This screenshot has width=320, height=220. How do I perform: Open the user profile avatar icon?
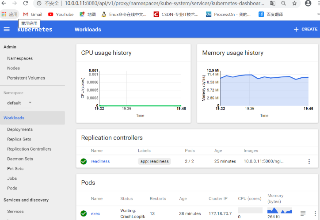point(308,3)
